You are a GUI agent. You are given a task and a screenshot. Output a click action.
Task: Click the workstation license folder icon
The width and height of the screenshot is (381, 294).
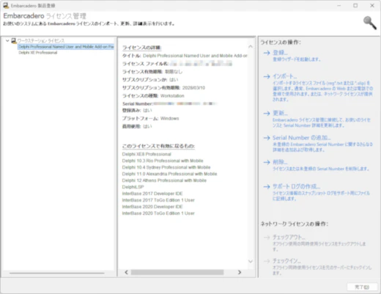14,40
